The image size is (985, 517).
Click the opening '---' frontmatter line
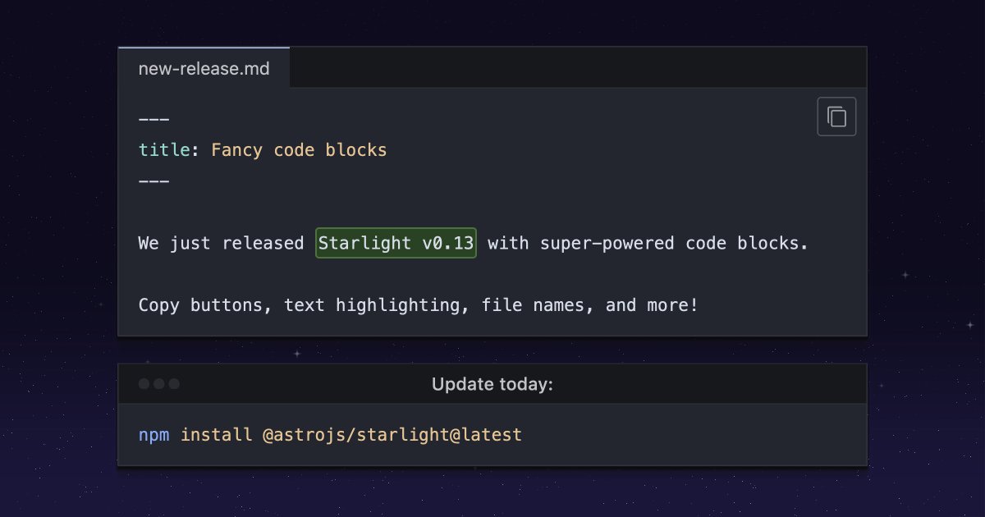pos(154,120)
